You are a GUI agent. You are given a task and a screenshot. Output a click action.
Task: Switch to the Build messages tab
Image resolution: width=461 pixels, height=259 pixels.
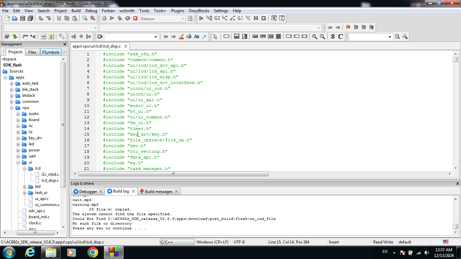click(159, 191)
